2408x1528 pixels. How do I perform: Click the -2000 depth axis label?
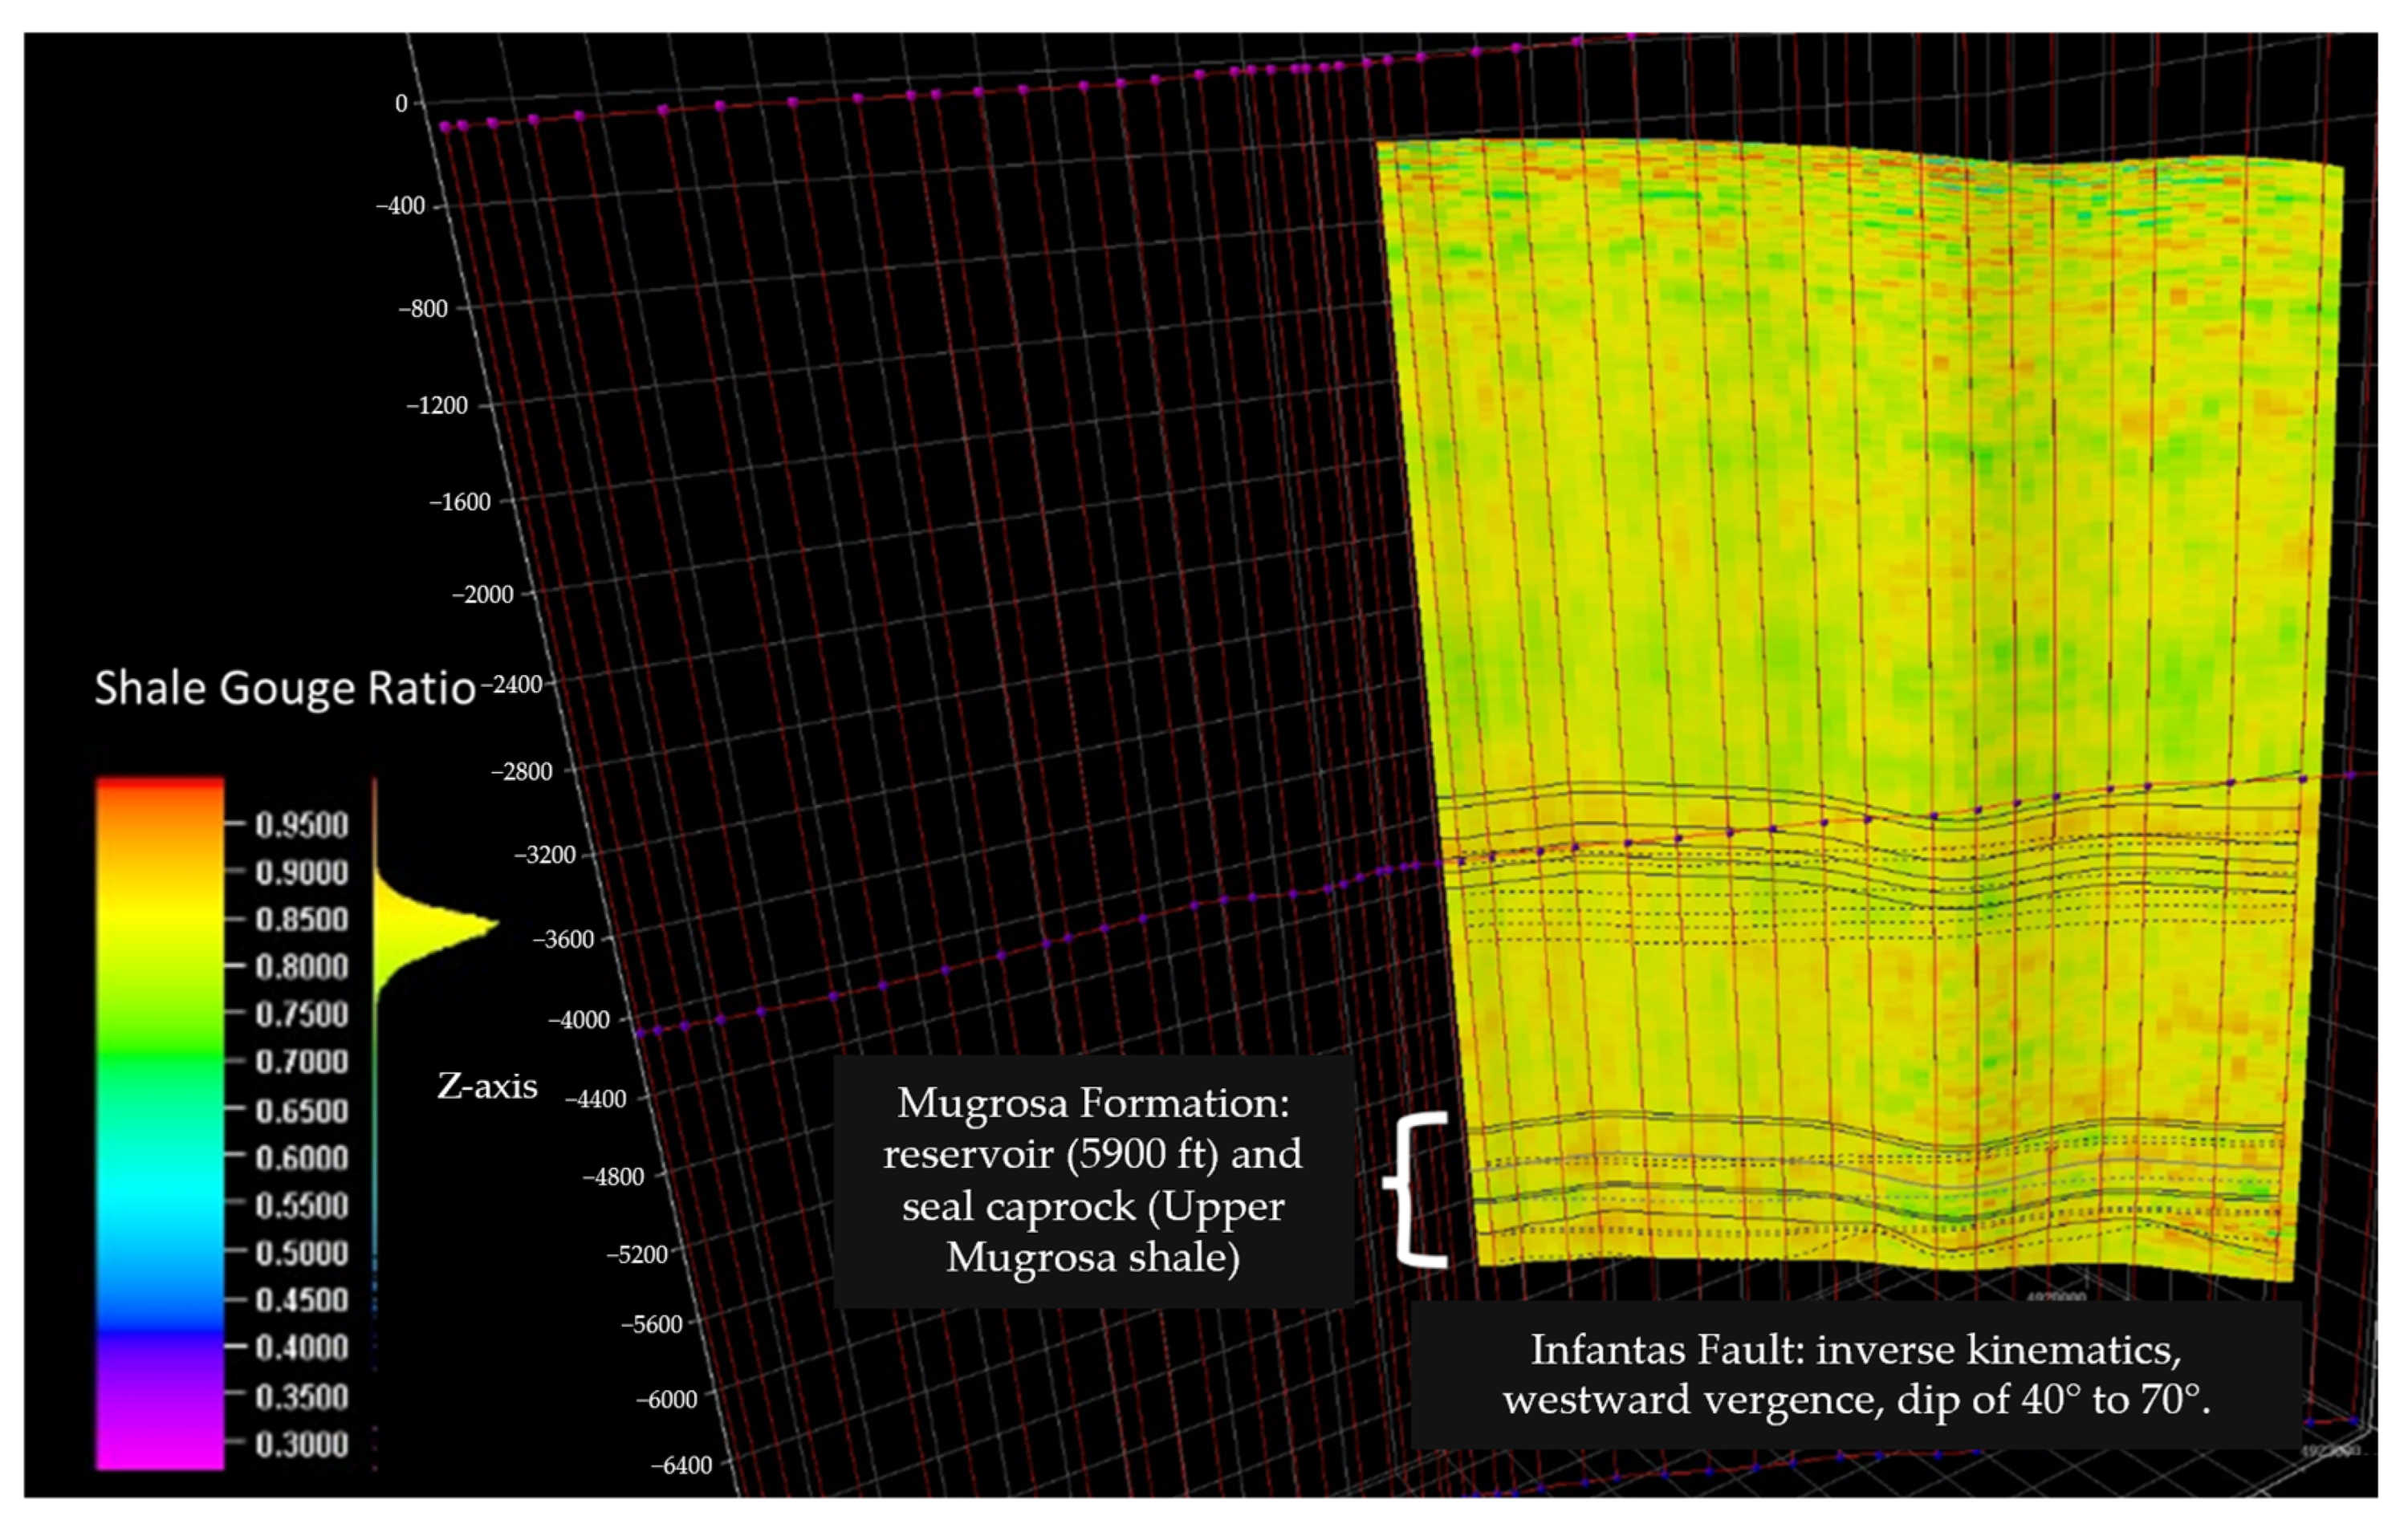tap(483, 595)
